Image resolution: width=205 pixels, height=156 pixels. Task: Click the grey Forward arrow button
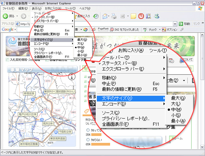coord(24,16)
